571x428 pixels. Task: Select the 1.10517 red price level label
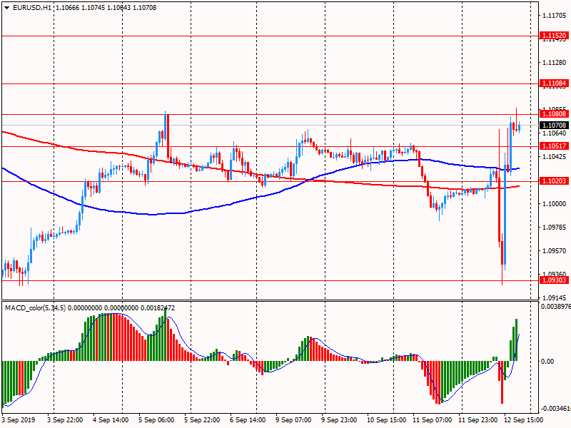(x=554, y=146)
